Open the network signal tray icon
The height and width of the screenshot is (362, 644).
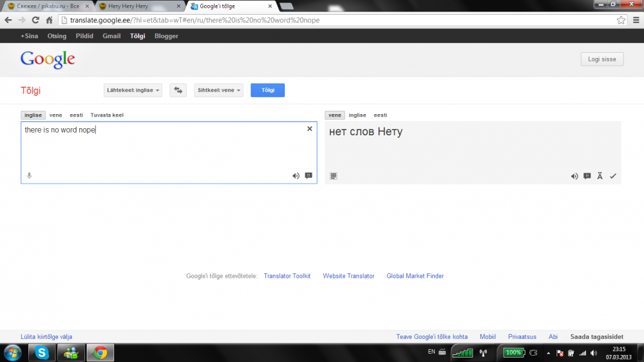(x=582, y=353)
